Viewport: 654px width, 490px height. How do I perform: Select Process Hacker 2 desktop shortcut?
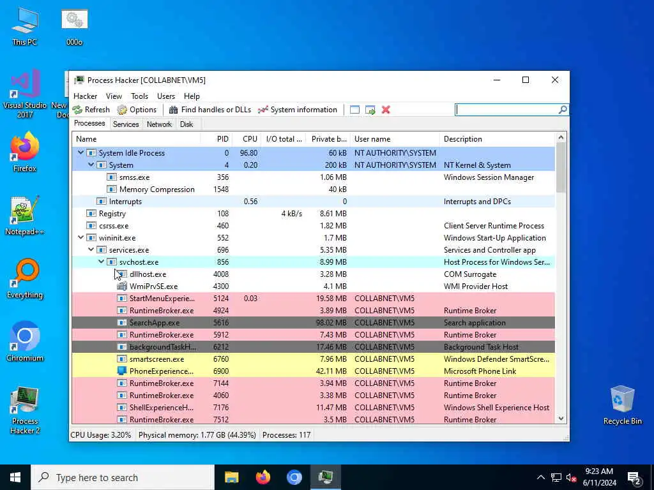25,410
